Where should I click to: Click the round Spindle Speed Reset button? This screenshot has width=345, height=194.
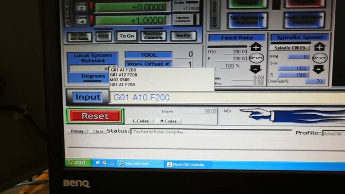(319, 58)
